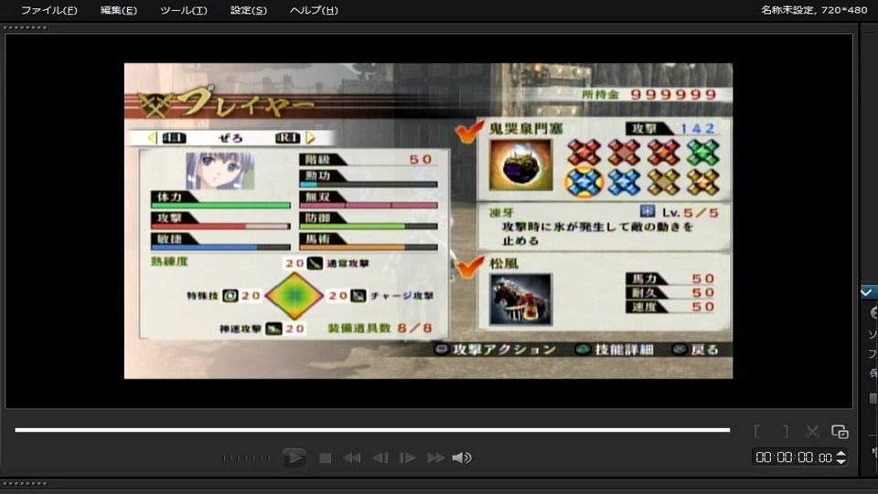Start playback with the Play button

(x=294, y=457)
